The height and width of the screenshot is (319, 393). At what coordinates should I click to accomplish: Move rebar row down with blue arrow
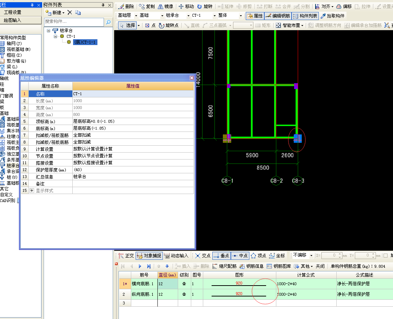[167, 266]
